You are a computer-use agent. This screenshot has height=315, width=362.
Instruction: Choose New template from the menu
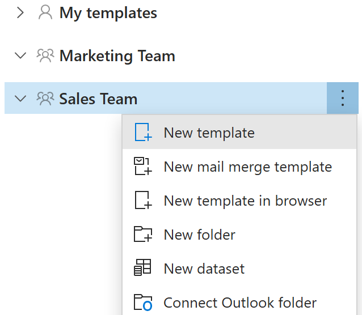click(x=209, y=133)
